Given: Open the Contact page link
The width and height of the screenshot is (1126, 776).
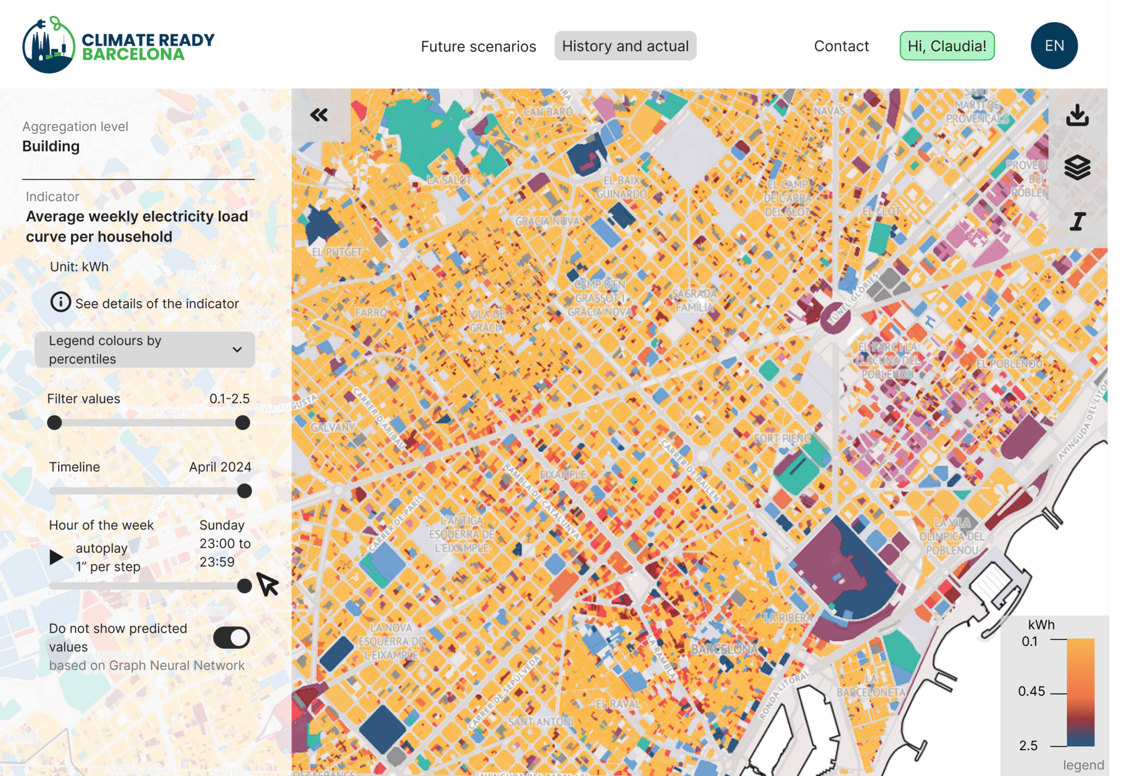Looking at the screenshot, I should [841, 46].
